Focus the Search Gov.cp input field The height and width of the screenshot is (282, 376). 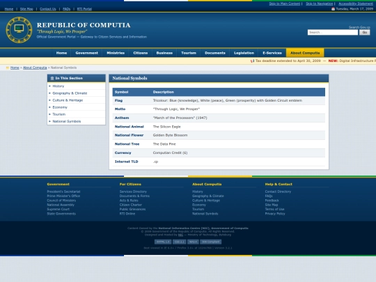pos(333,32)
